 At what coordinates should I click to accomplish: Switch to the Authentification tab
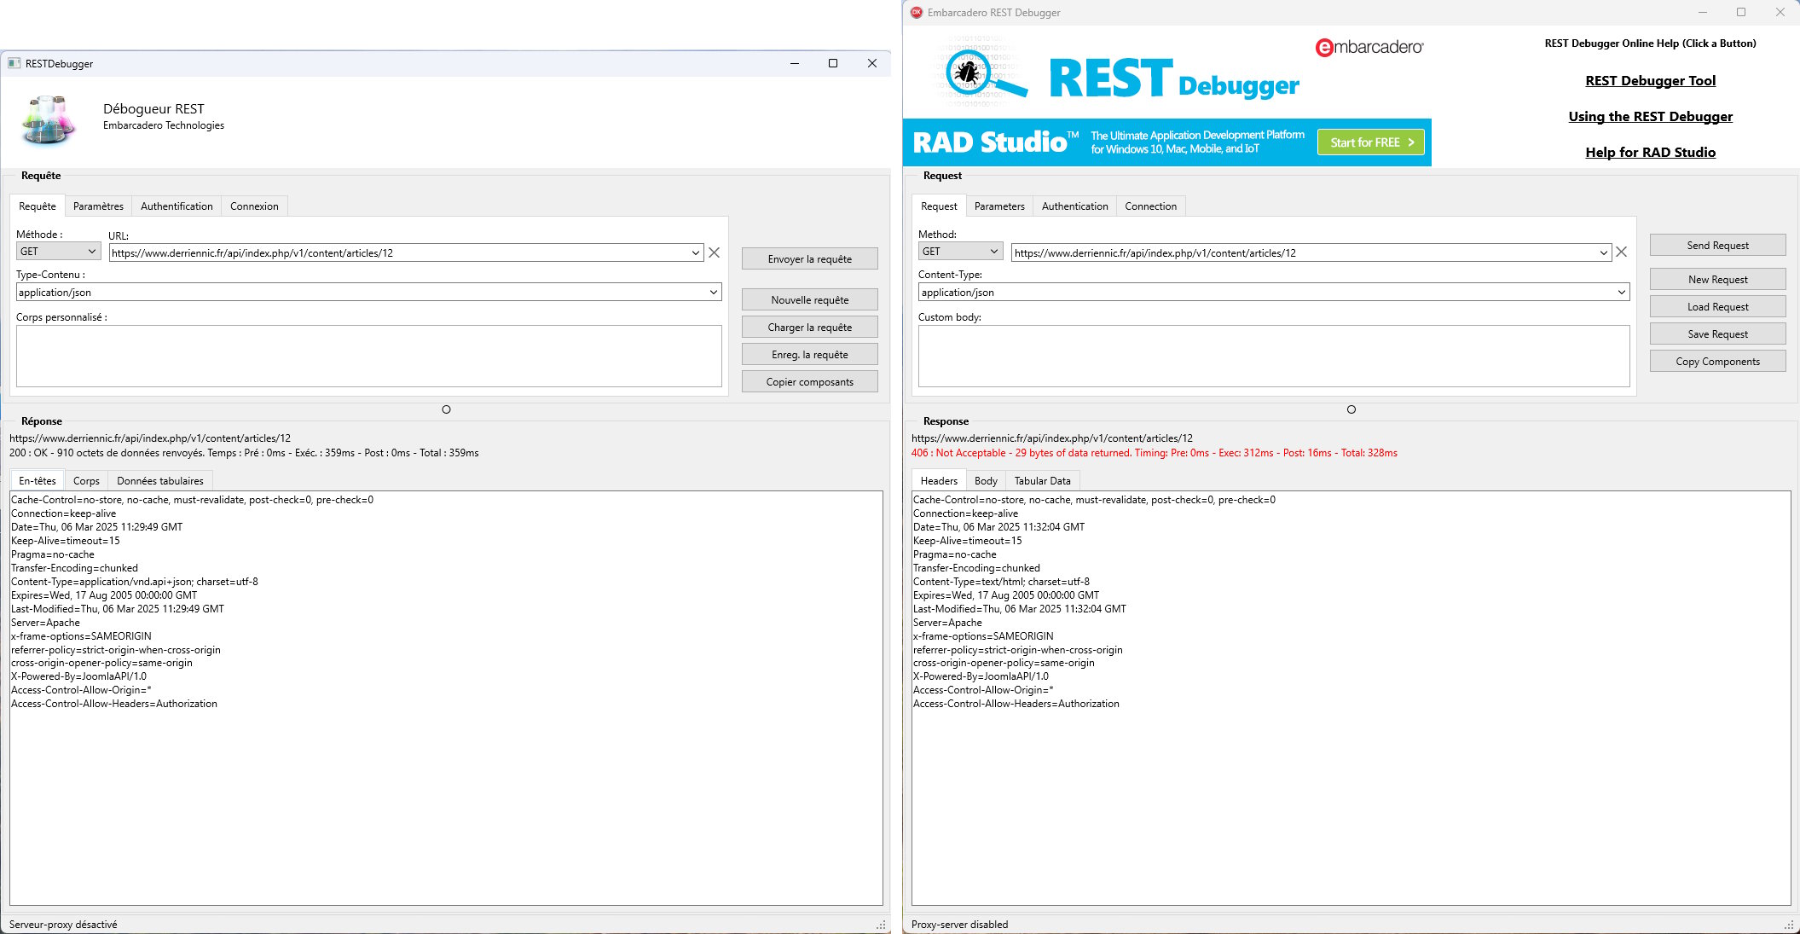pos(177,206)
